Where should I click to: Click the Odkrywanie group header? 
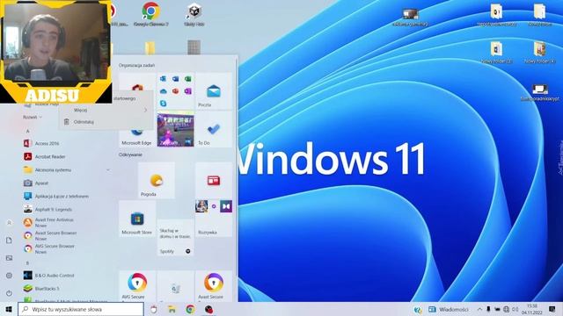[x=130, y=154]
